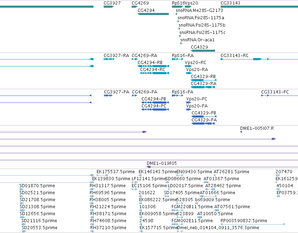Click transcript CG4329-RA label
Viewport: 298px width, 233px height.
[203, 84]
